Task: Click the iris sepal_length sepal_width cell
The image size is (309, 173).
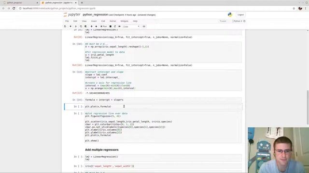Action: [x=163, y=166]
